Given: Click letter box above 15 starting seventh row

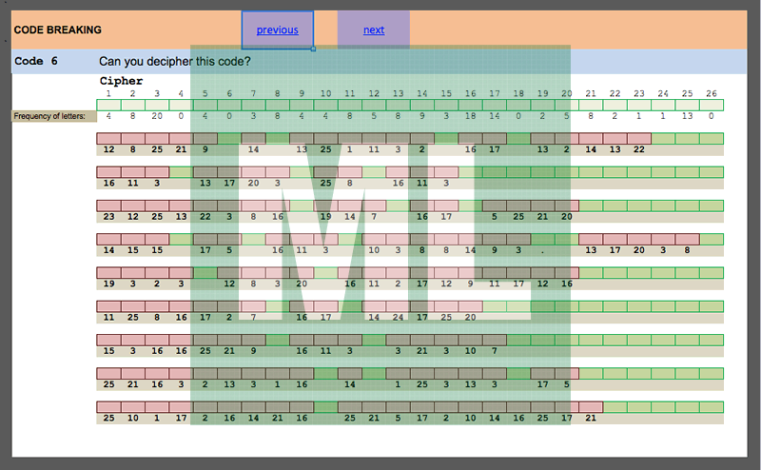Looking at the screenshot, I should 108,340.
